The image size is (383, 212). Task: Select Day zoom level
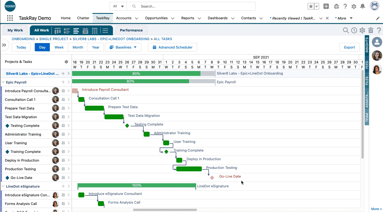click(42, 47)
